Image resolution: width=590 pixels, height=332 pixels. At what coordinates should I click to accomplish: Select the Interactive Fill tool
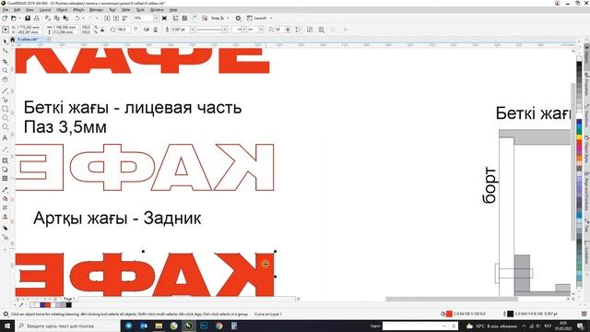(5, 199)
